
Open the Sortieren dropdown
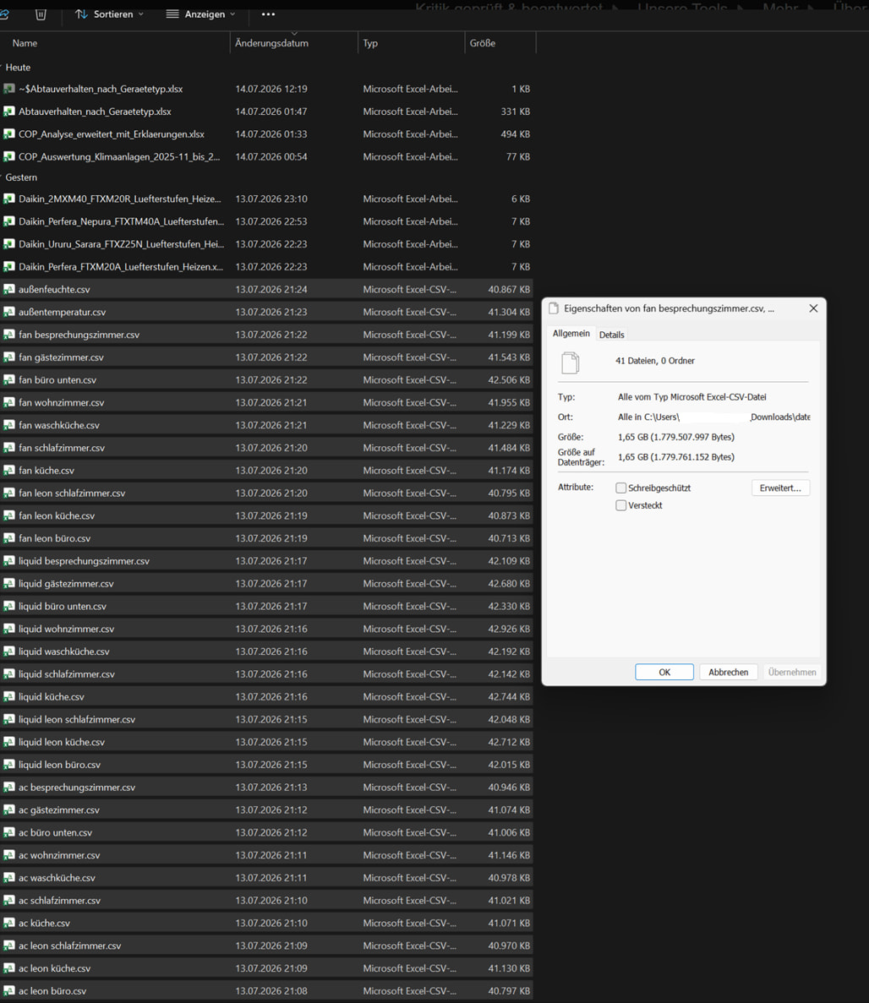[x=109, y=14]
